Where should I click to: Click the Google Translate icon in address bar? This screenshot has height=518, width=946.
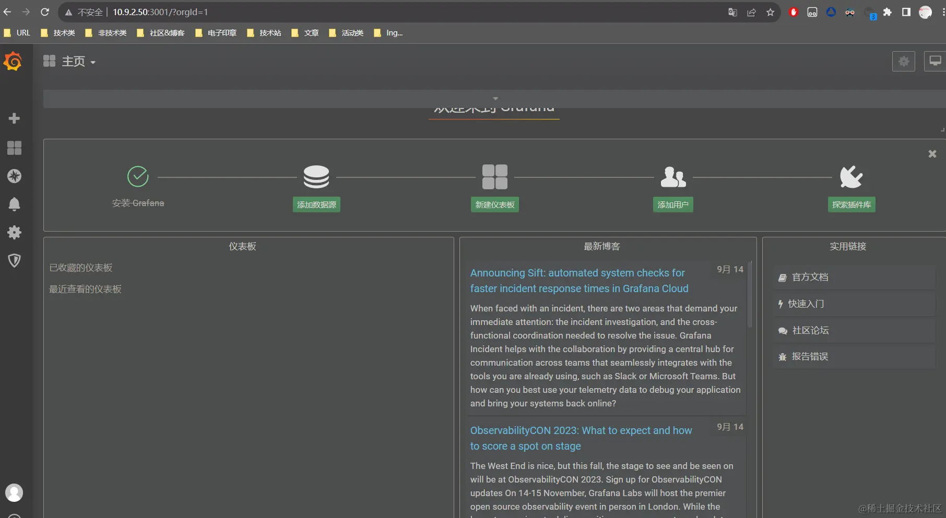click(x=732, y=12)
